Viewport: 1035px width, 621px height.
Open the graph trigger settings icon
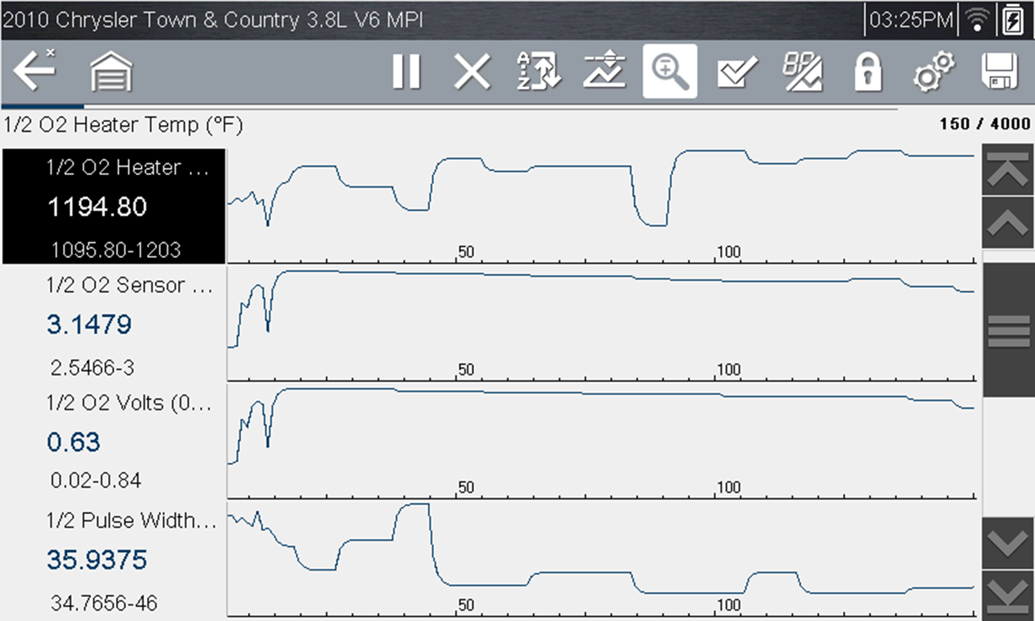pyautogui.click(x=604, y=72)
